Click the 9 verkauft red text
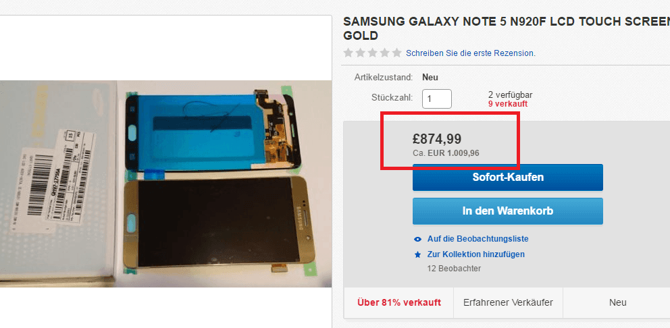670x328 pixels. [508, 104]
